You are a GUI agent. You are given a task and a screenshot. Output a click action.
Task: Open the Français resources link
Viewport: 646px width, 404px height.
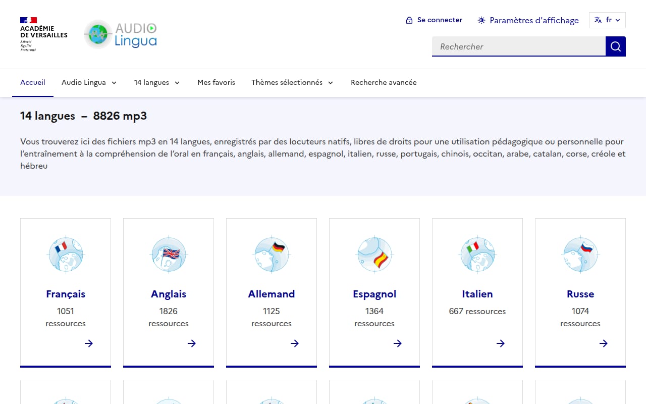pos(66,294)
